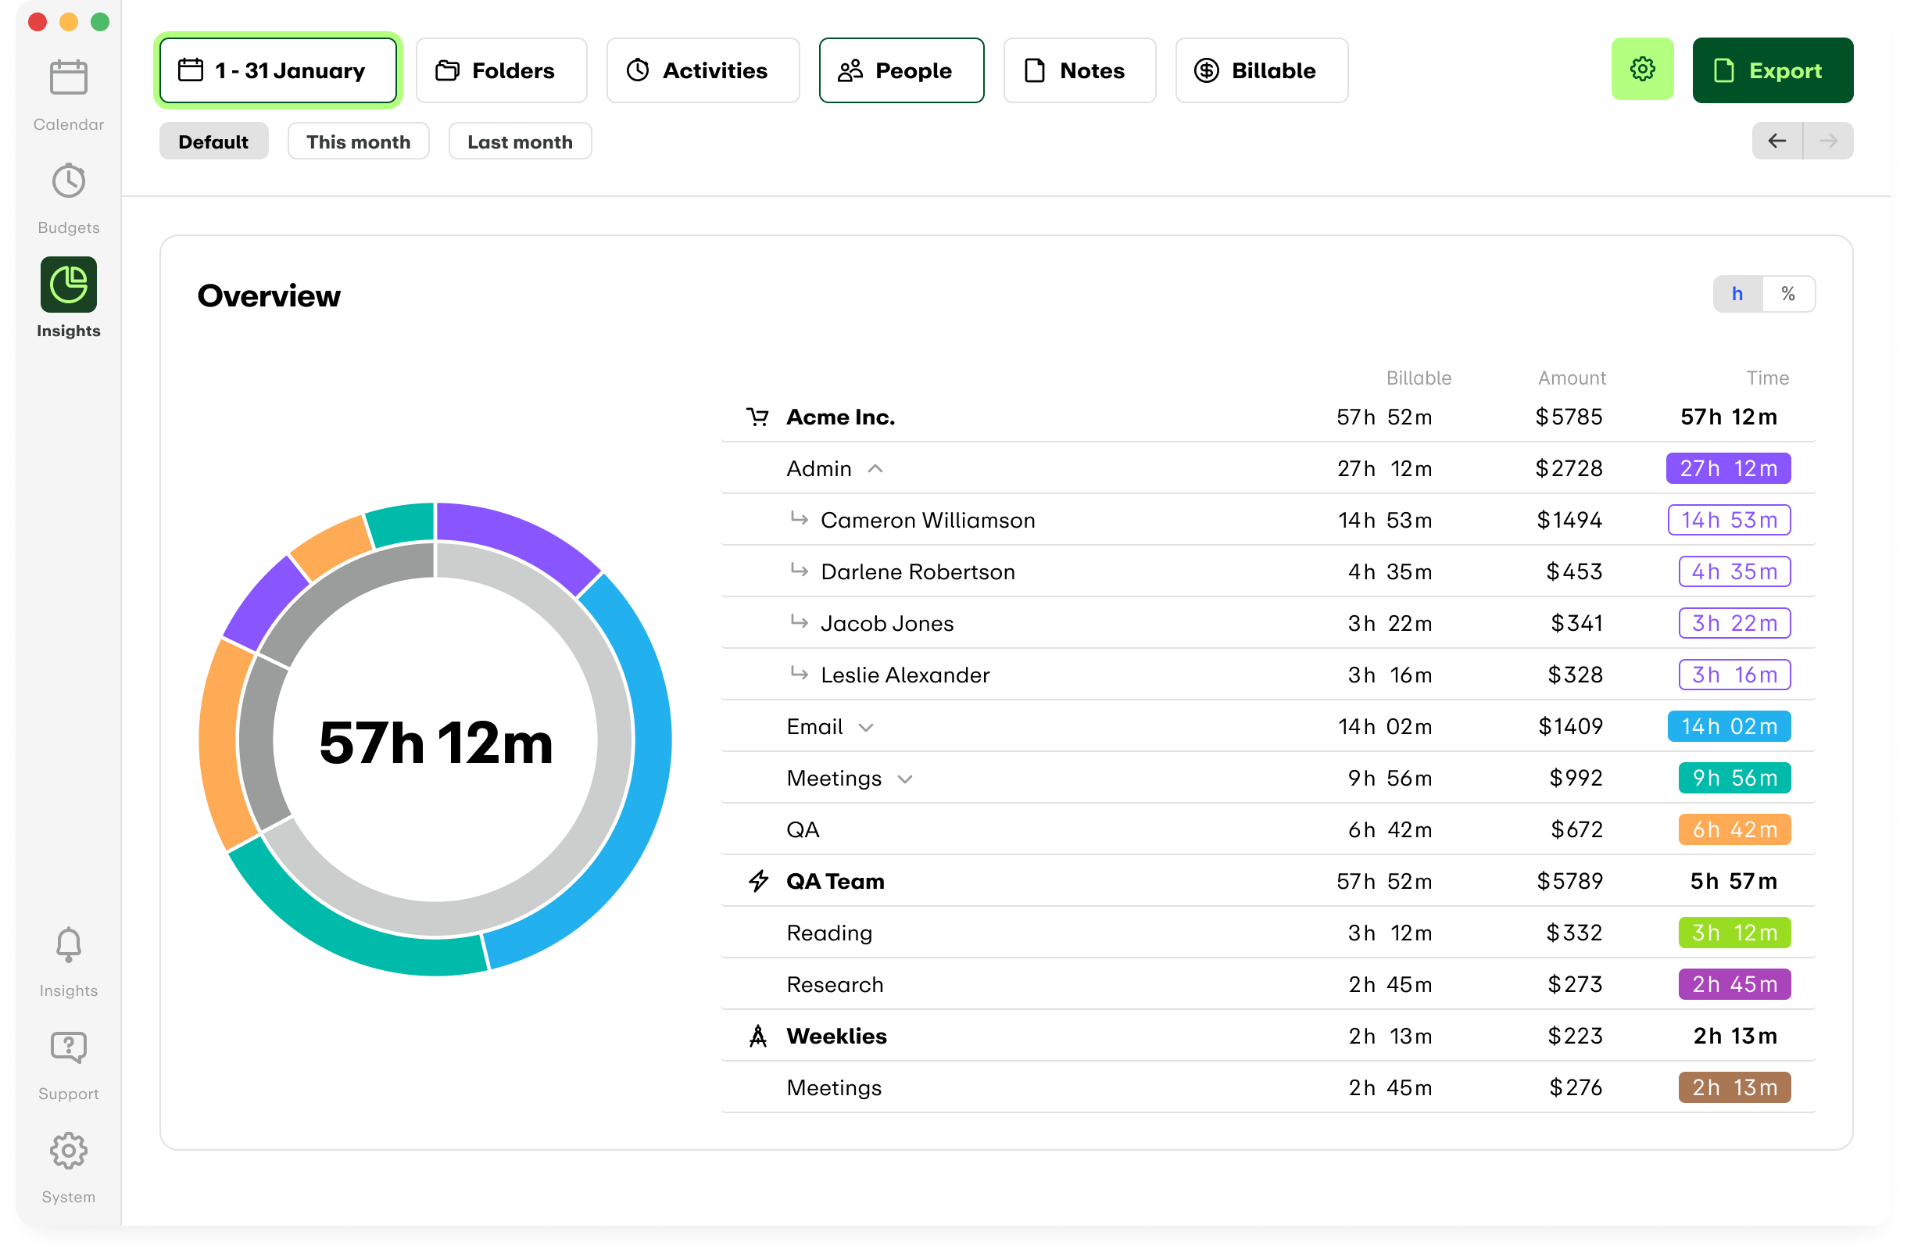Open the Support chat icon
The width and height of the screenshot is (1907, 1257).
68,1047
